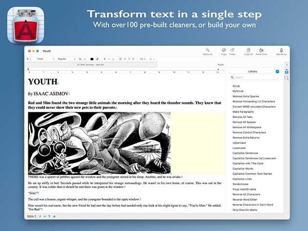This screenshot has height=231, width=308.
Task: Run Remove All Whitespace cleaner
Action: point(247,127)
